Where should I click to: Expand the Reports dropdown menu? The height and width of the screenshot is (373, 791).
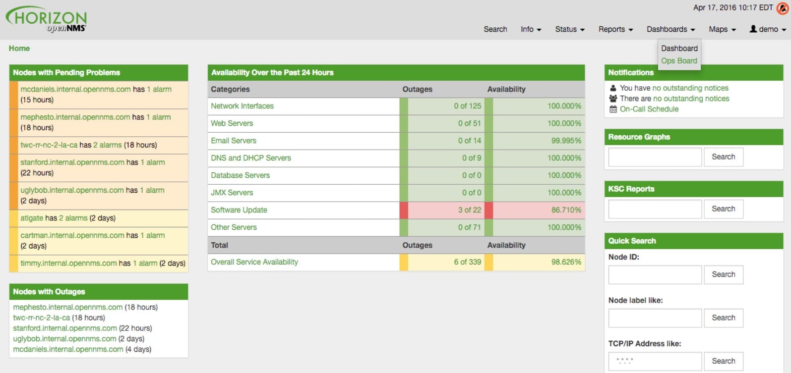point(615,29)
